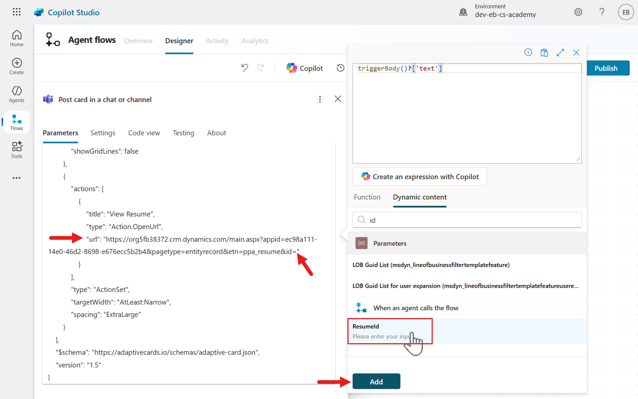Open the Code view tab
This screenshot has width=638, height=399.
144,133
